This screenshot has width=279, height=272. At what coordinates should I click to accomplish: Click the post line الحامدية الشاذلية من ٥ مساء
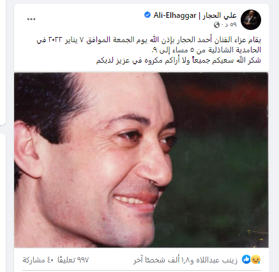pyautogui.click(x=206, y=50)
